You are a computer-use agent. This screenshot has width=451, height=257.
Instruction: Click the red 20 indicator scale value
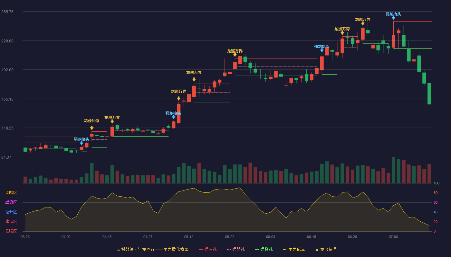(436, 222)
